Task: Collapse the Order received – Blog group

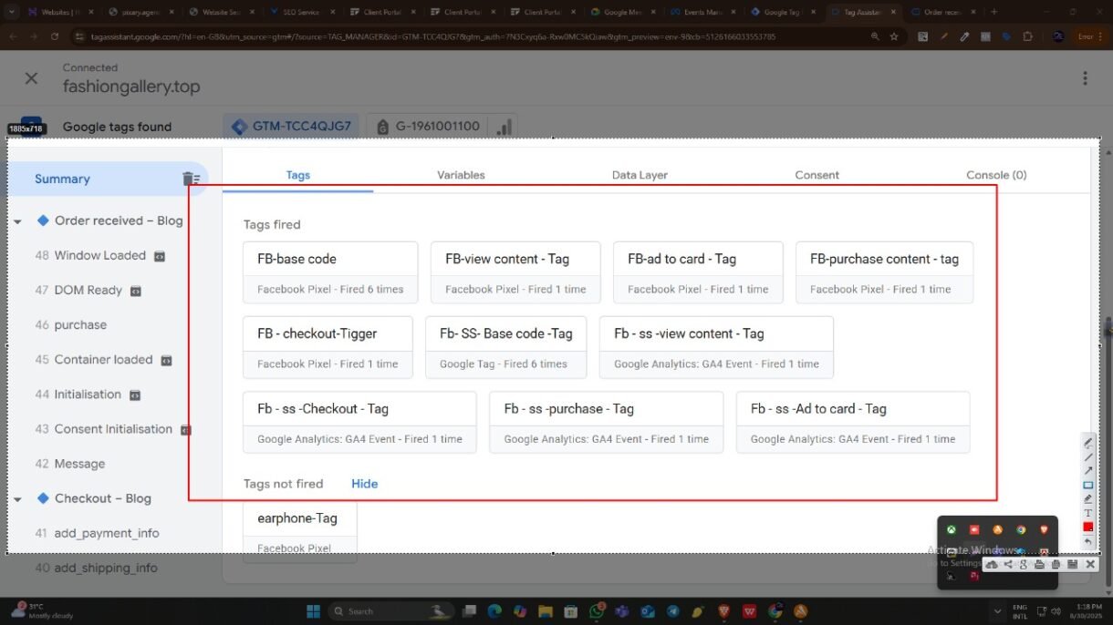Action: 17,221
